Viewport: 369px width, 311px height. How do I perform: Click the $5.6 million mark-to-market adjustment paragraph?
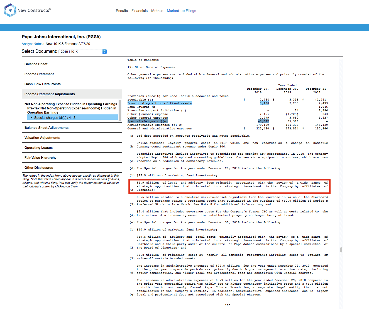click(x=229, y=201)
